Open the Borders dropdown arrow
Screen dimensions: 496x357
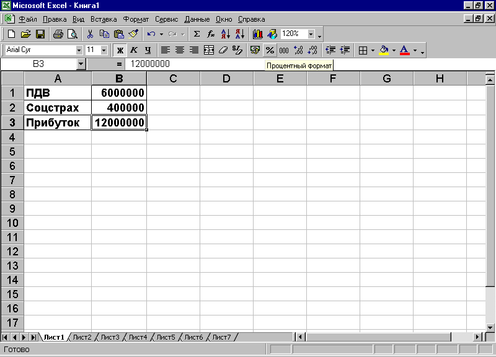click(373, 50)
